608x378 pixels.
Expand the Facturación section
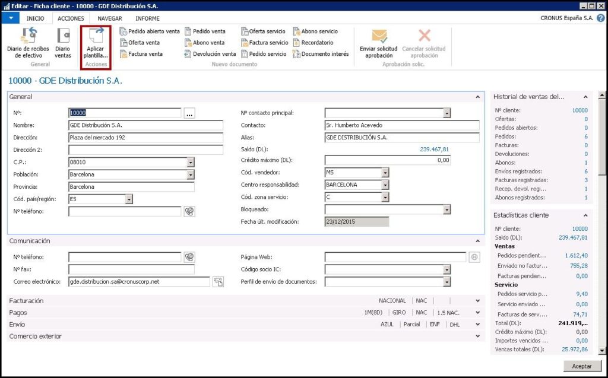pos(477,301)
